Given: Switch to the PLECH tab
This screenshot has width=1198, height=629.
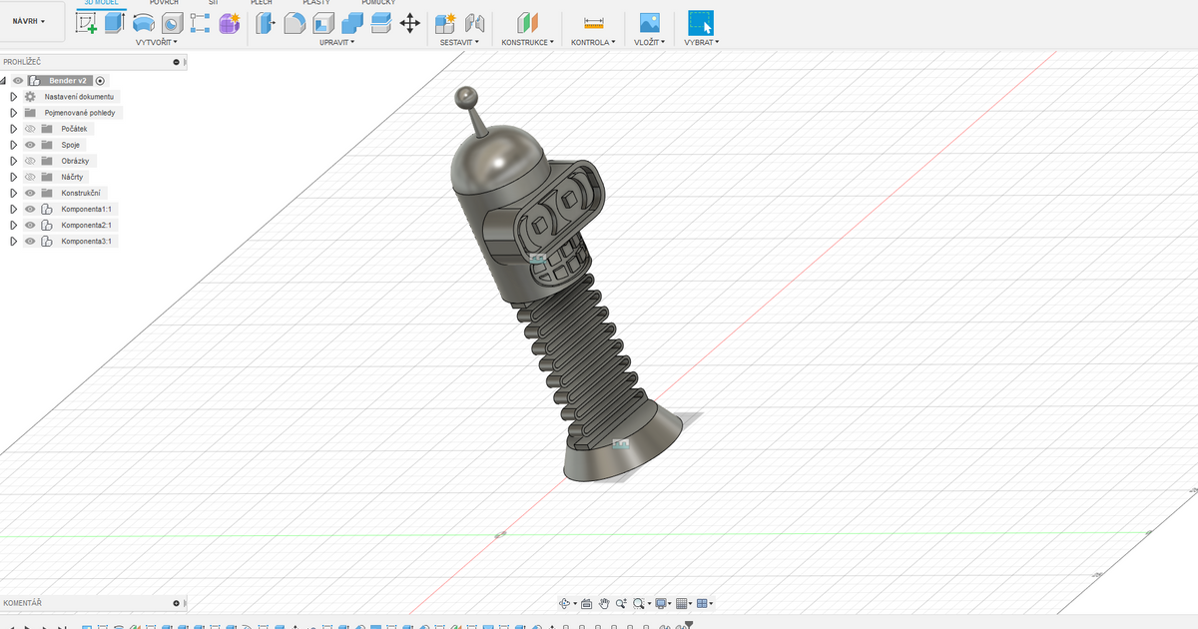Looking at the screenshot, I should tap(260, 4).
